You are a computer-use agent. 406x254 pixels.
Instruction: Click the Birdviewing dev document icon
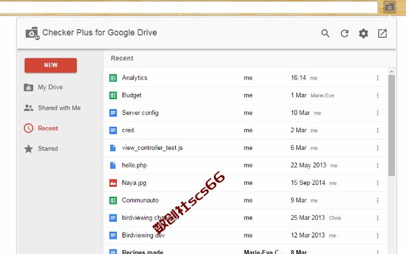[x=113, y=236]
